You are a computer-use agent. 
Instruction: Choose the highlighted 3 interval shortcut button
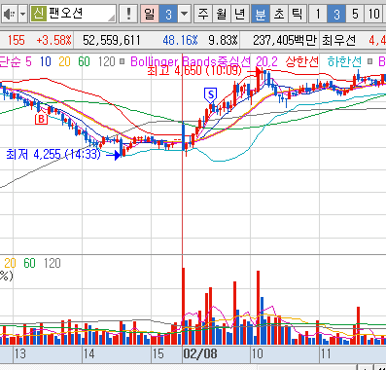[x=336, y=14]
